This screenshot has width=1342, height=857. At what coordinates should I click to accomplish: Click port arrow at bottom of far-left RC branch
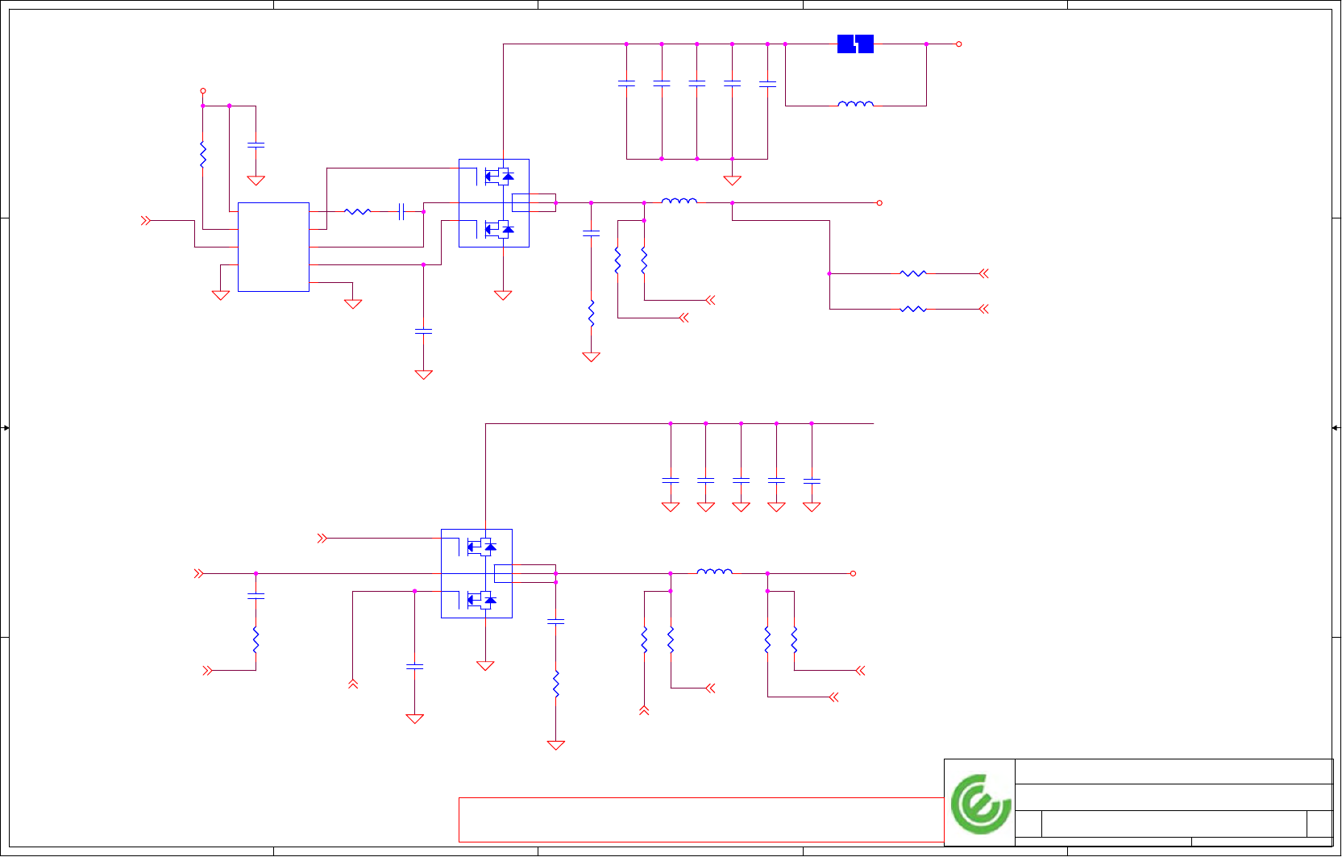(208, 670)
